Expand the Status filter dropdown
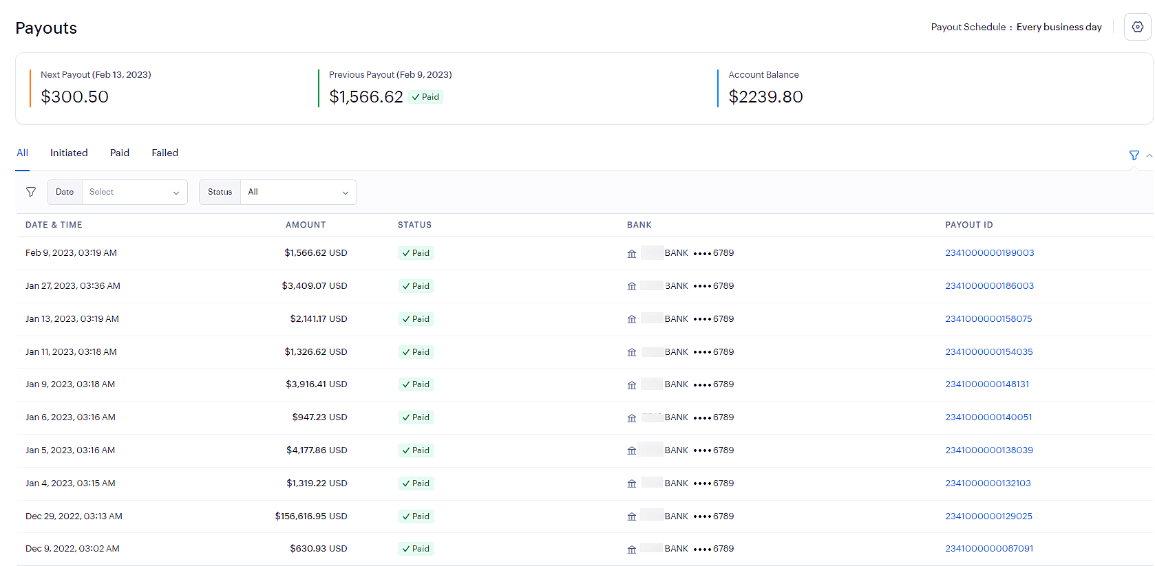Image resolution: width=1155 pixels, height=566 pixels. pyautogui.click(x=297, y=193)
